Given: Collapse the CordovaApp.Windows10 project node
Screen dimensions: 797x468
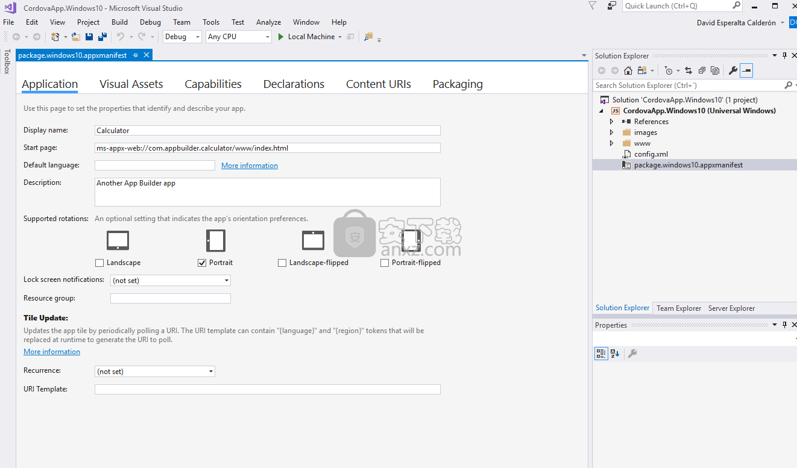Looking at the screenshot, I should [601, 111].
